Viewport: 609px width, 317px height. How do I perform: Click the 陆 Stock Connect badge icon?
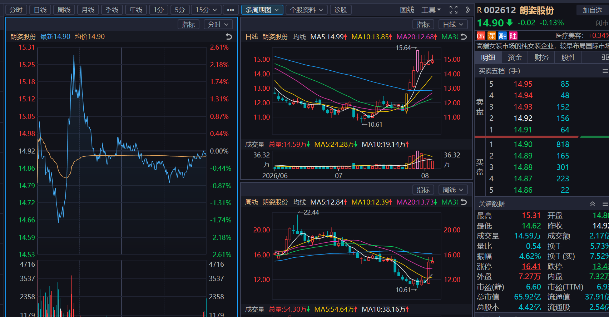pyautogui.click(x=513, y=36)
